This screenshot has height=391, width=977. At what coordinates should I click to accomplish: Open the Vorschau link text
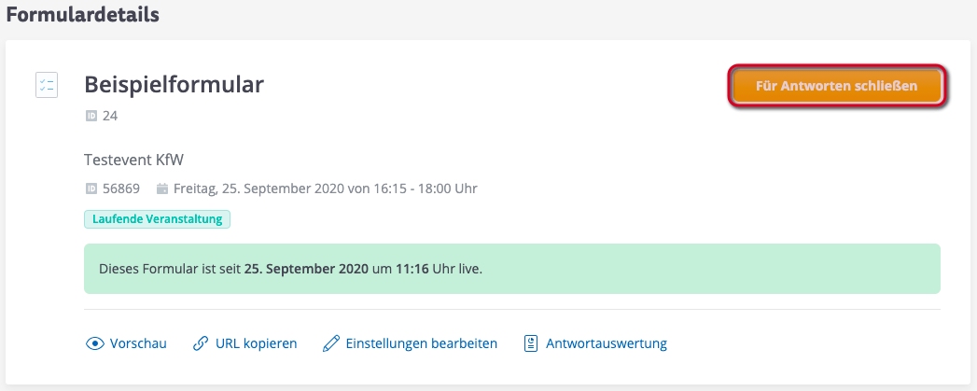[138, 343]
